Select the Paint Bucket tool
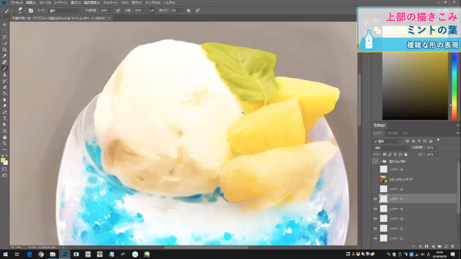Image resolution: width=461 pixels, height=259 pixels. click(x=5, y=93)
